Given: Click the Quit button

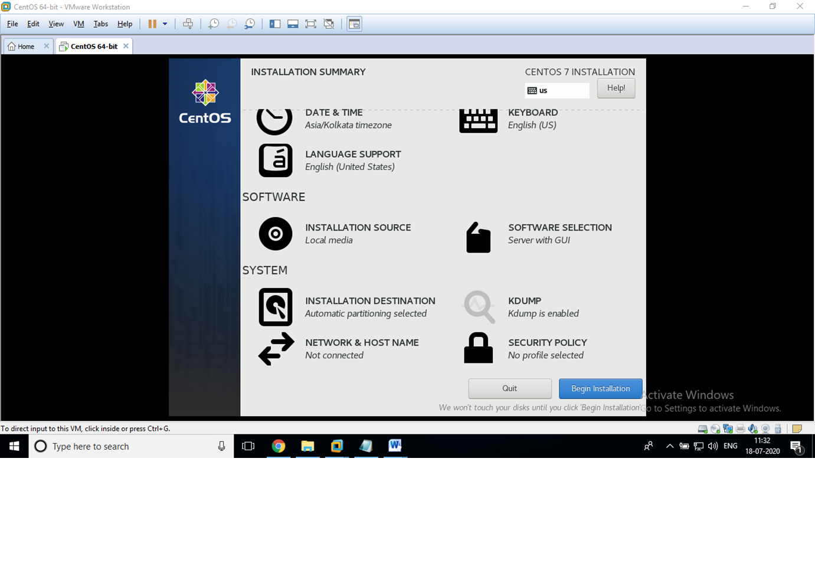Looking at the screenshot, I should pos(509,388).
